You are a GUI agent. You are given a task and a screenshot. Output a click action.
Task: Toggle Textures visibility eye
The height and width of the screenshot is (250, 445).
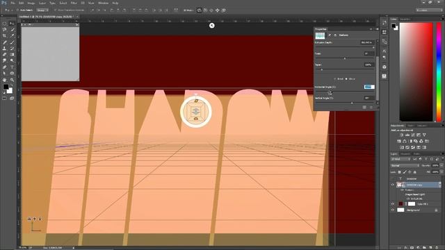(x=402, y=190)
